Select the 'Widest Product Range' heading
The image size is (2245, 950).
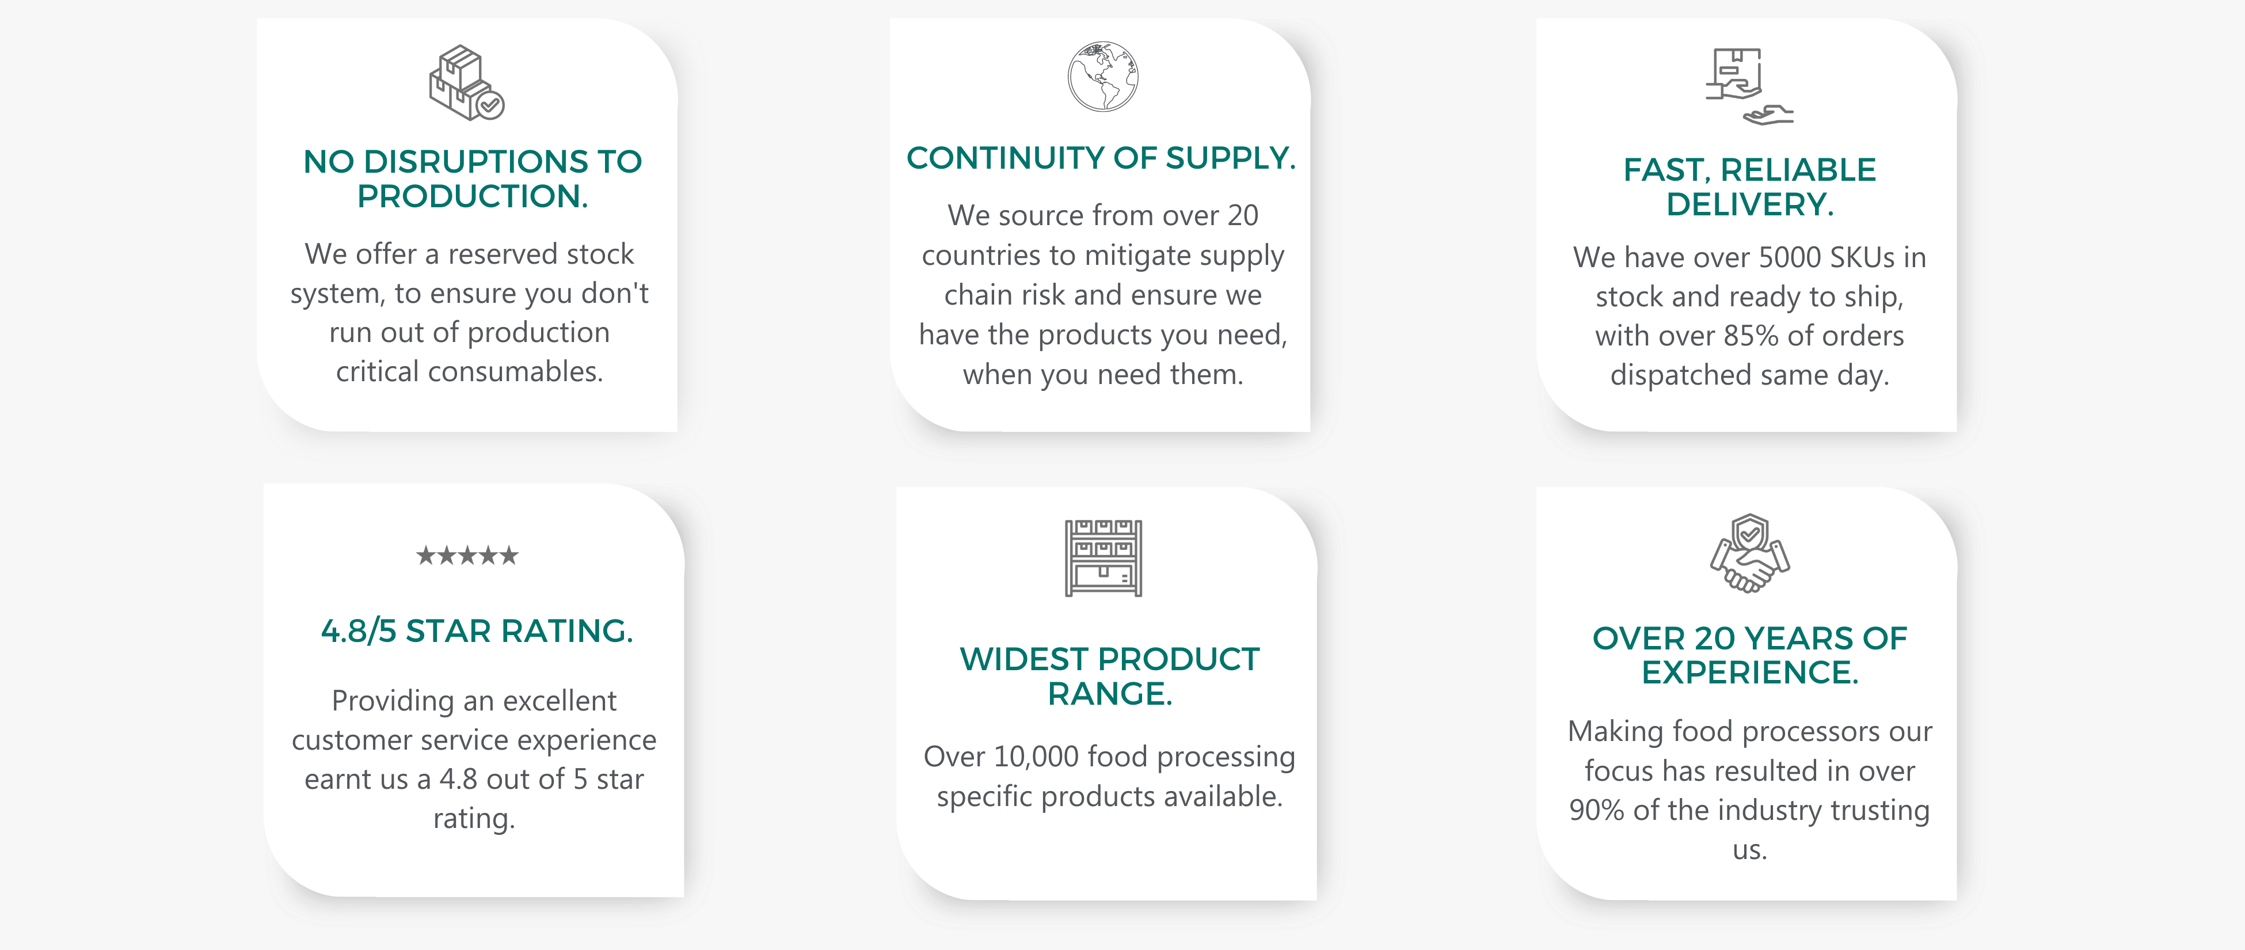click(1109, 675)
